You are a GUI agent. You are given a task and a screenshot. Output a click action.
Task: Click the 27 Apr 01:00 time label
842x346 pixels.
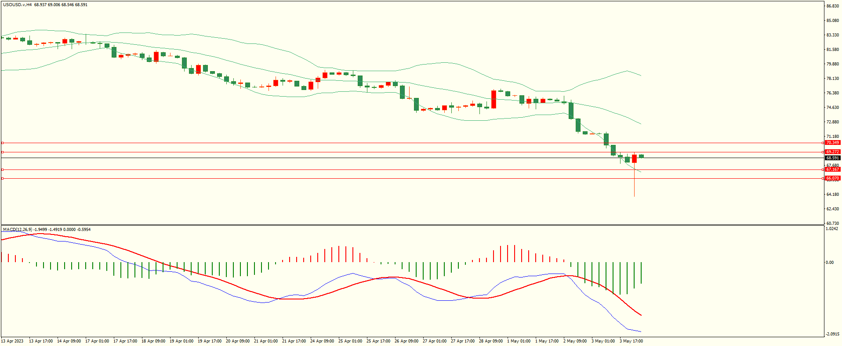435,341
